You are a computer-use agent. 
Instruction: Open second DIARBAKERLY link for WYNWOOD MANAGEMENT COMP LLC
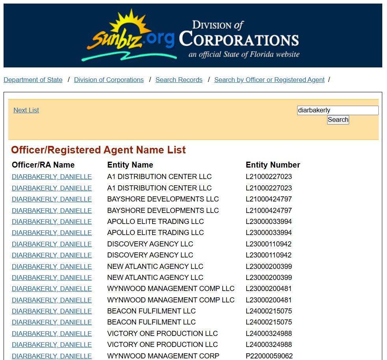(52, 300)
